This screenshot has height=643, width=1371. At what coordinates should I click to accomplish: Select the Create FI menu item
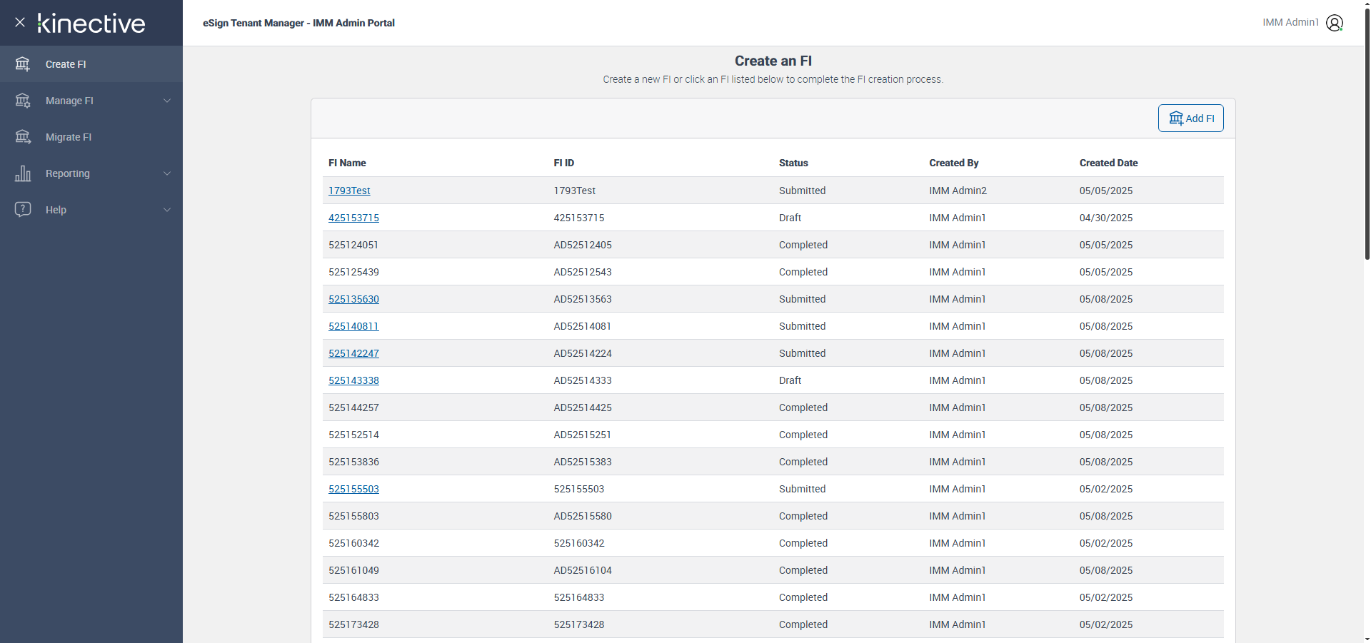(66, 64)
